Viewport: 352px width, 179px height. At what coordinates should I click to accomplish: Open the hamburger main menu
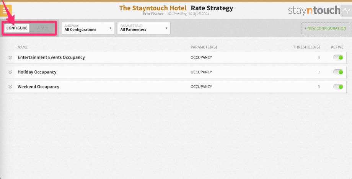[x=6, y=10]
